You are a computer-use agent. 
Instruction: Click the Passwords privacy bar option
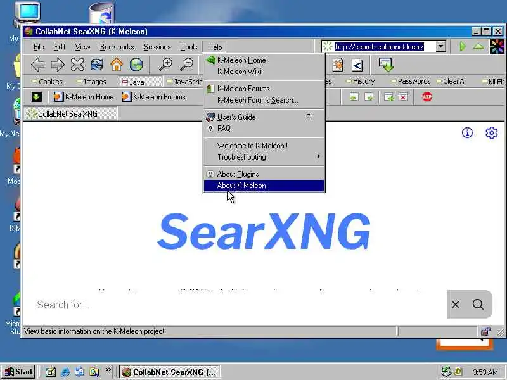(x=411, y=81)
